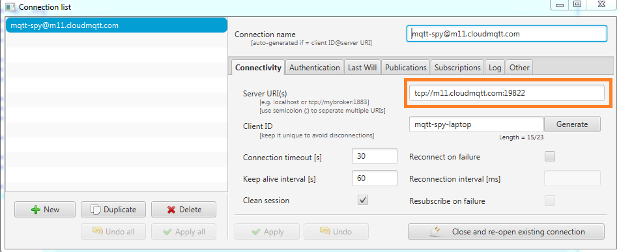Switch to the Authentication tab
Screen dimensions: 619x252
314,68
